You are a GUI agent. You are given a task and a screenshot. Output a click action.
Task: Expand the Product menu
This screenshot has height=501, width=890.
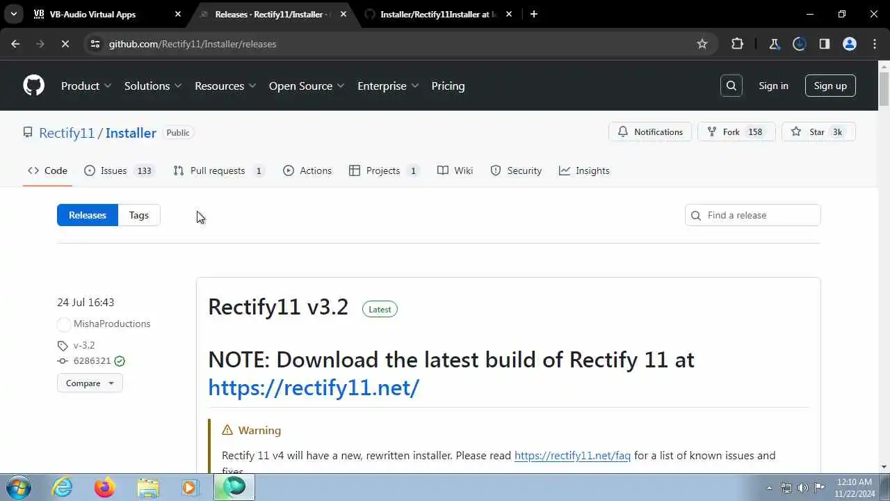(86, 86)
